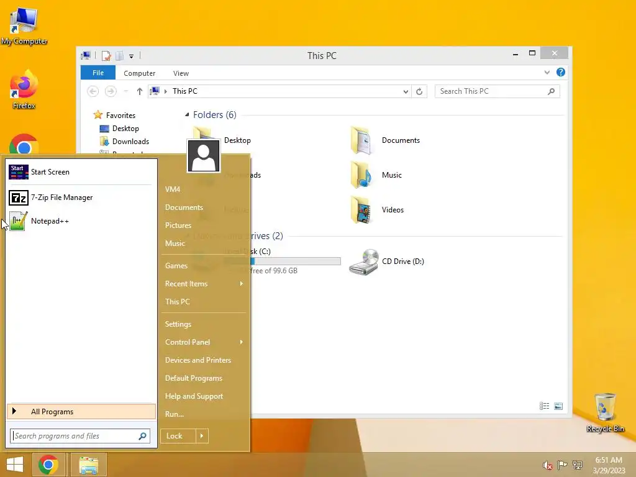Expand the Recent Items submenu
This screenshot has height=477, width=636.
[204, 284]
